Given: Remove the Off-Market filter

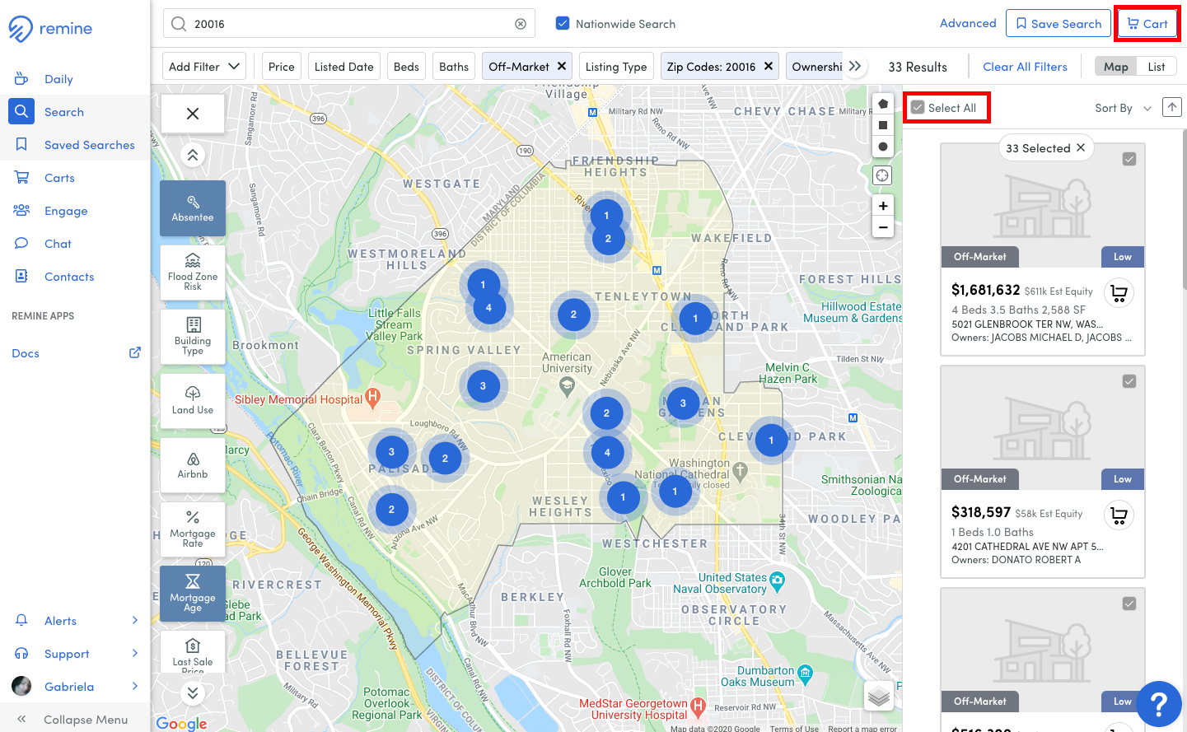Looking at the screenshot, I should tap(562, 66).
